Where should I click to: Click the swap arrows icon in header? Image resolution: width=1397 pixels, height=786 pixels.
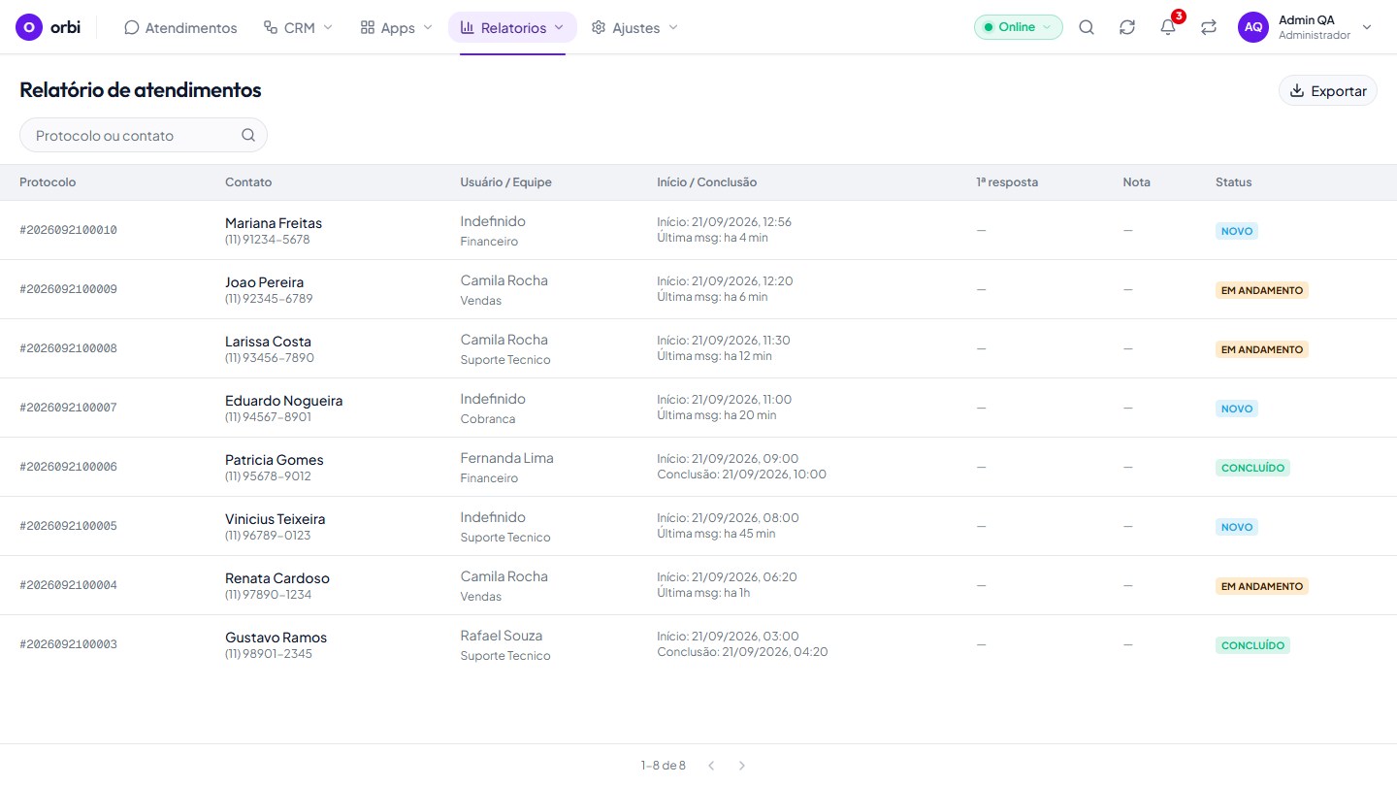(x=1209, y=27)
